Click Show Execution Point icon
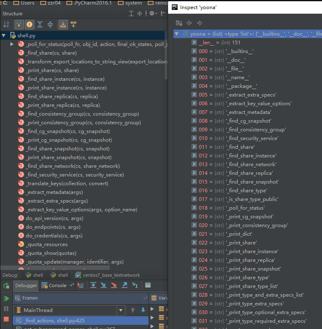This screenshot has height=329, width=322. [x=80, y=285]
